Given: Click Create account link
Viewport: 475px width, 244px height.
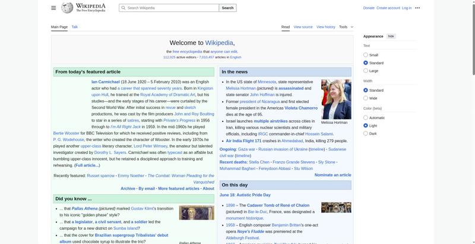Looking at the screenshot, I should 388,8.
